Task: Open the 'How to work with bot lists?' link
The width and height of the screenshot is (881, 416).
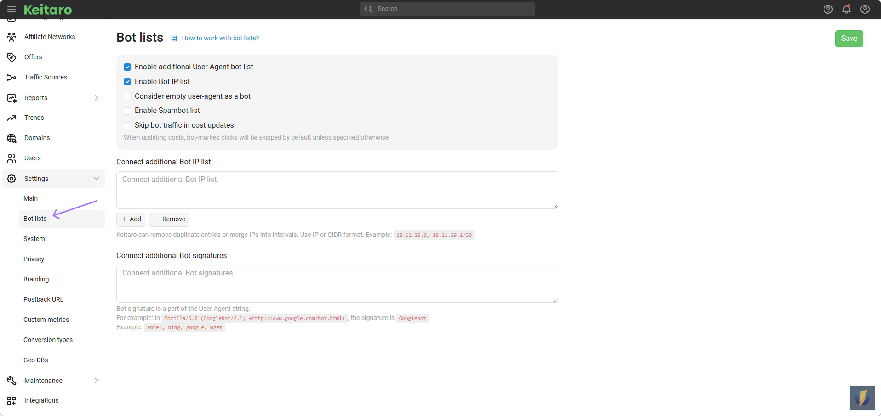Action: 220,38
